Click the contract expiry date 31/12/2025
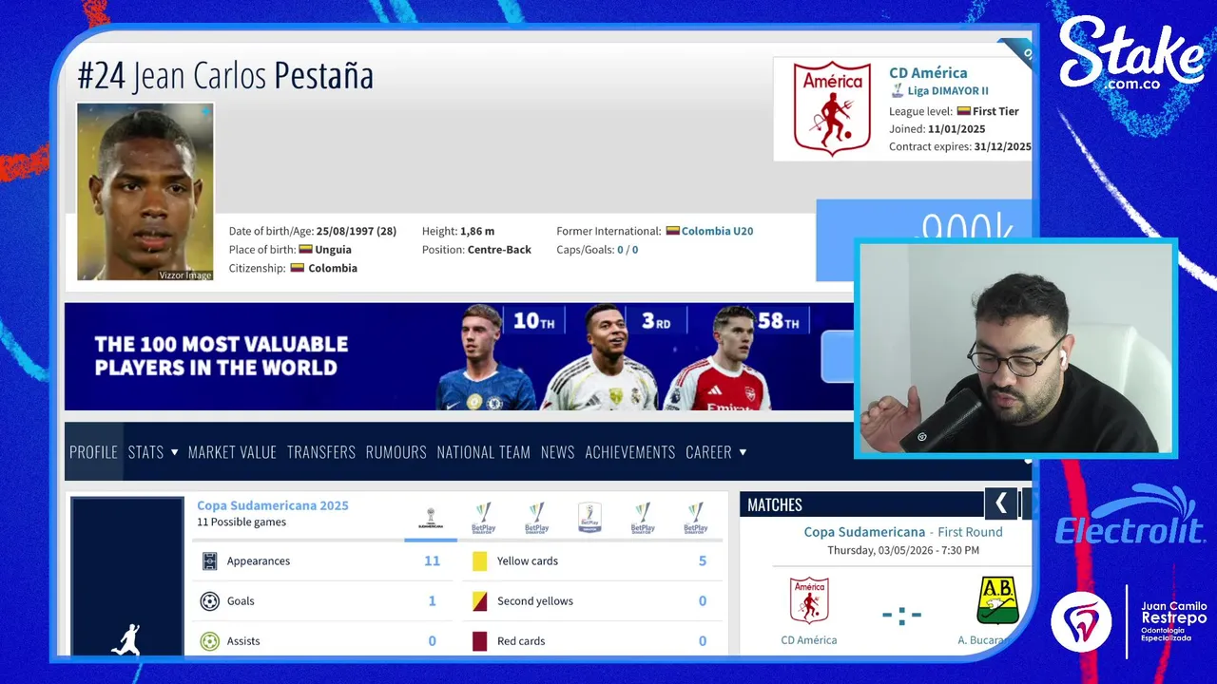 coord(1002,147)
